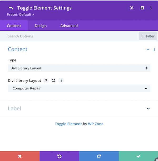Screen dimensions: 158x161
Task: Click the snap modal to sidebar icon
Action: coord(142,8)
